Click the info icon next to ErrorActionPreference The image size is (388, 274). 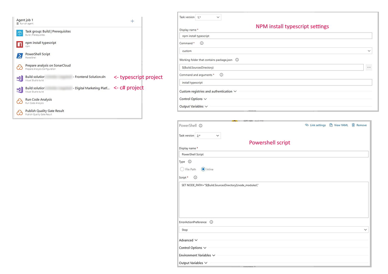211,222
